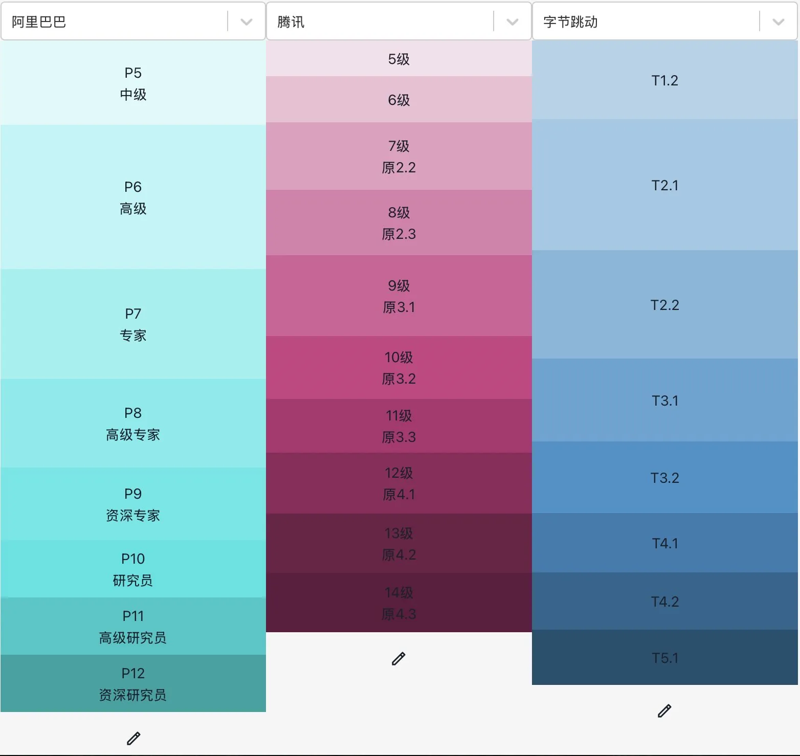800x756 pixels.
Task: Choose the ByteDance T3.2 level block
Action: point(665,477)
